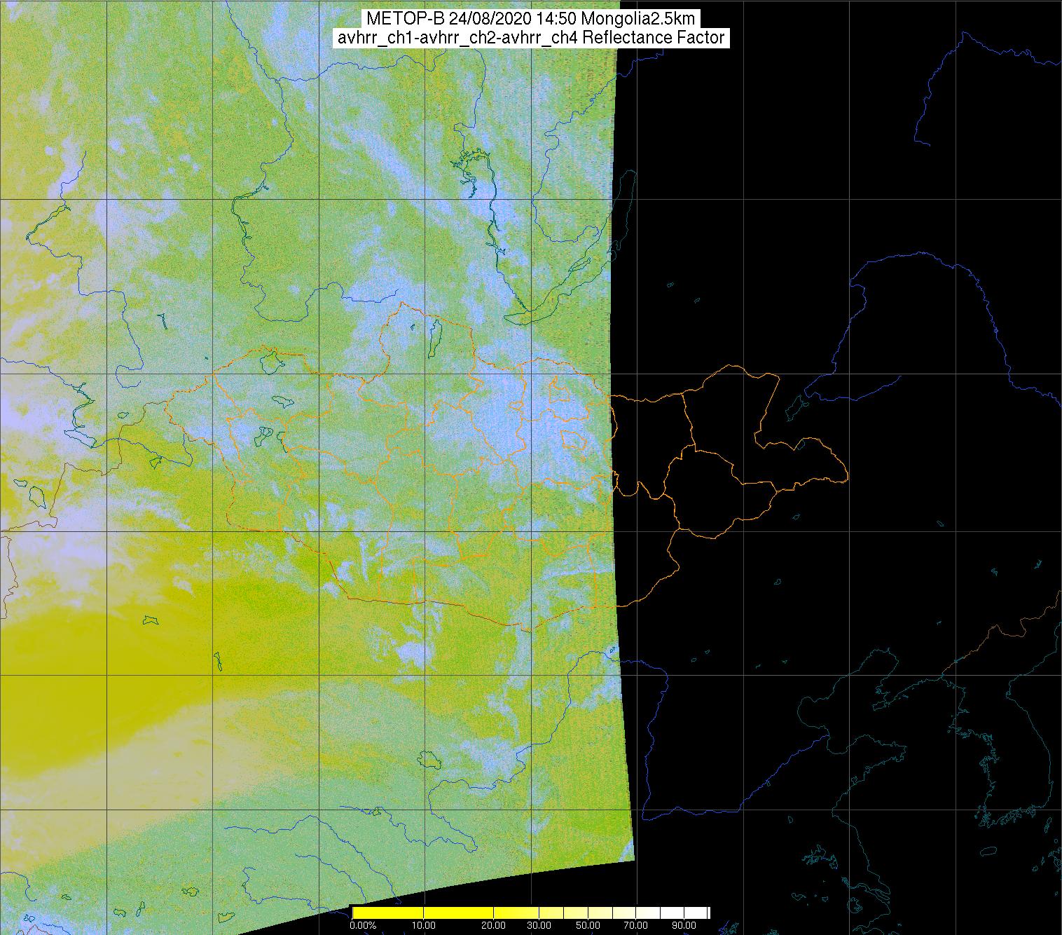Pick the bright yellow 0–10 segment of the color bar
1062x935 pixels.
388,913
